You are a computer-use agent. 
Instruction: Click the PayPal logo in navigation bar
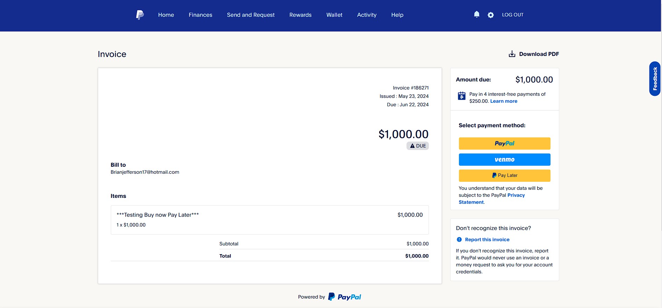[140, 15]
